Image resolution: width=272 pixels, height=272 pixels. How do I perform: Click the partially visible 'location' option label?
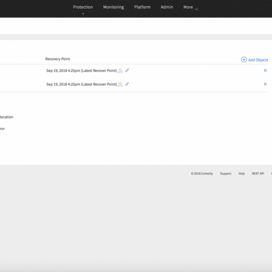pyautogui.click(x=7, y=117)
